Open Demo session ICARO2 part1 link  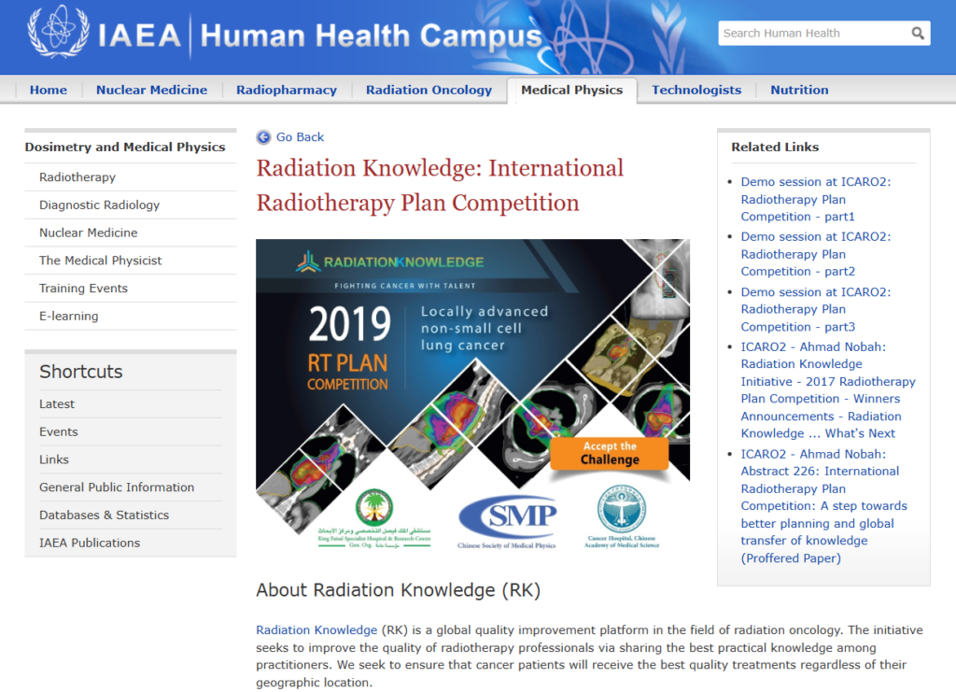(815, 199)
